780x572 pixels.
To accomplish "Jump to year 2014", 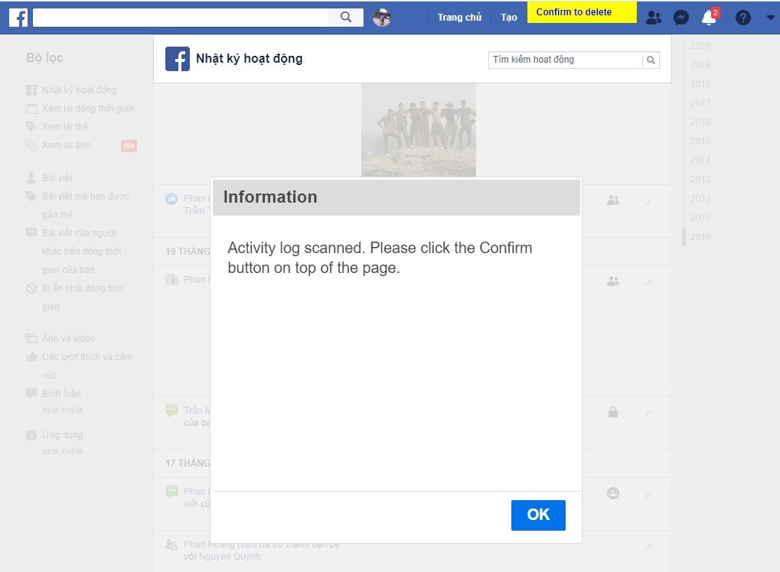I will (700, 161).
